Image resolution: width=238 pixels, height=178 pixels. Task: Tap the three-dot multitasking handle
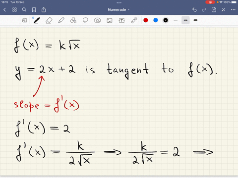tap(119, 2)
